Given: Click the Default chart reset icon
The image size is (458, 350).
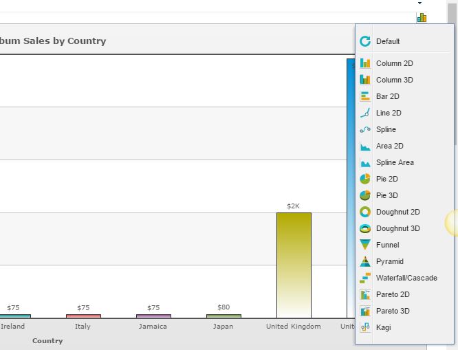Looking at the screenshot, I should (365, 41).
